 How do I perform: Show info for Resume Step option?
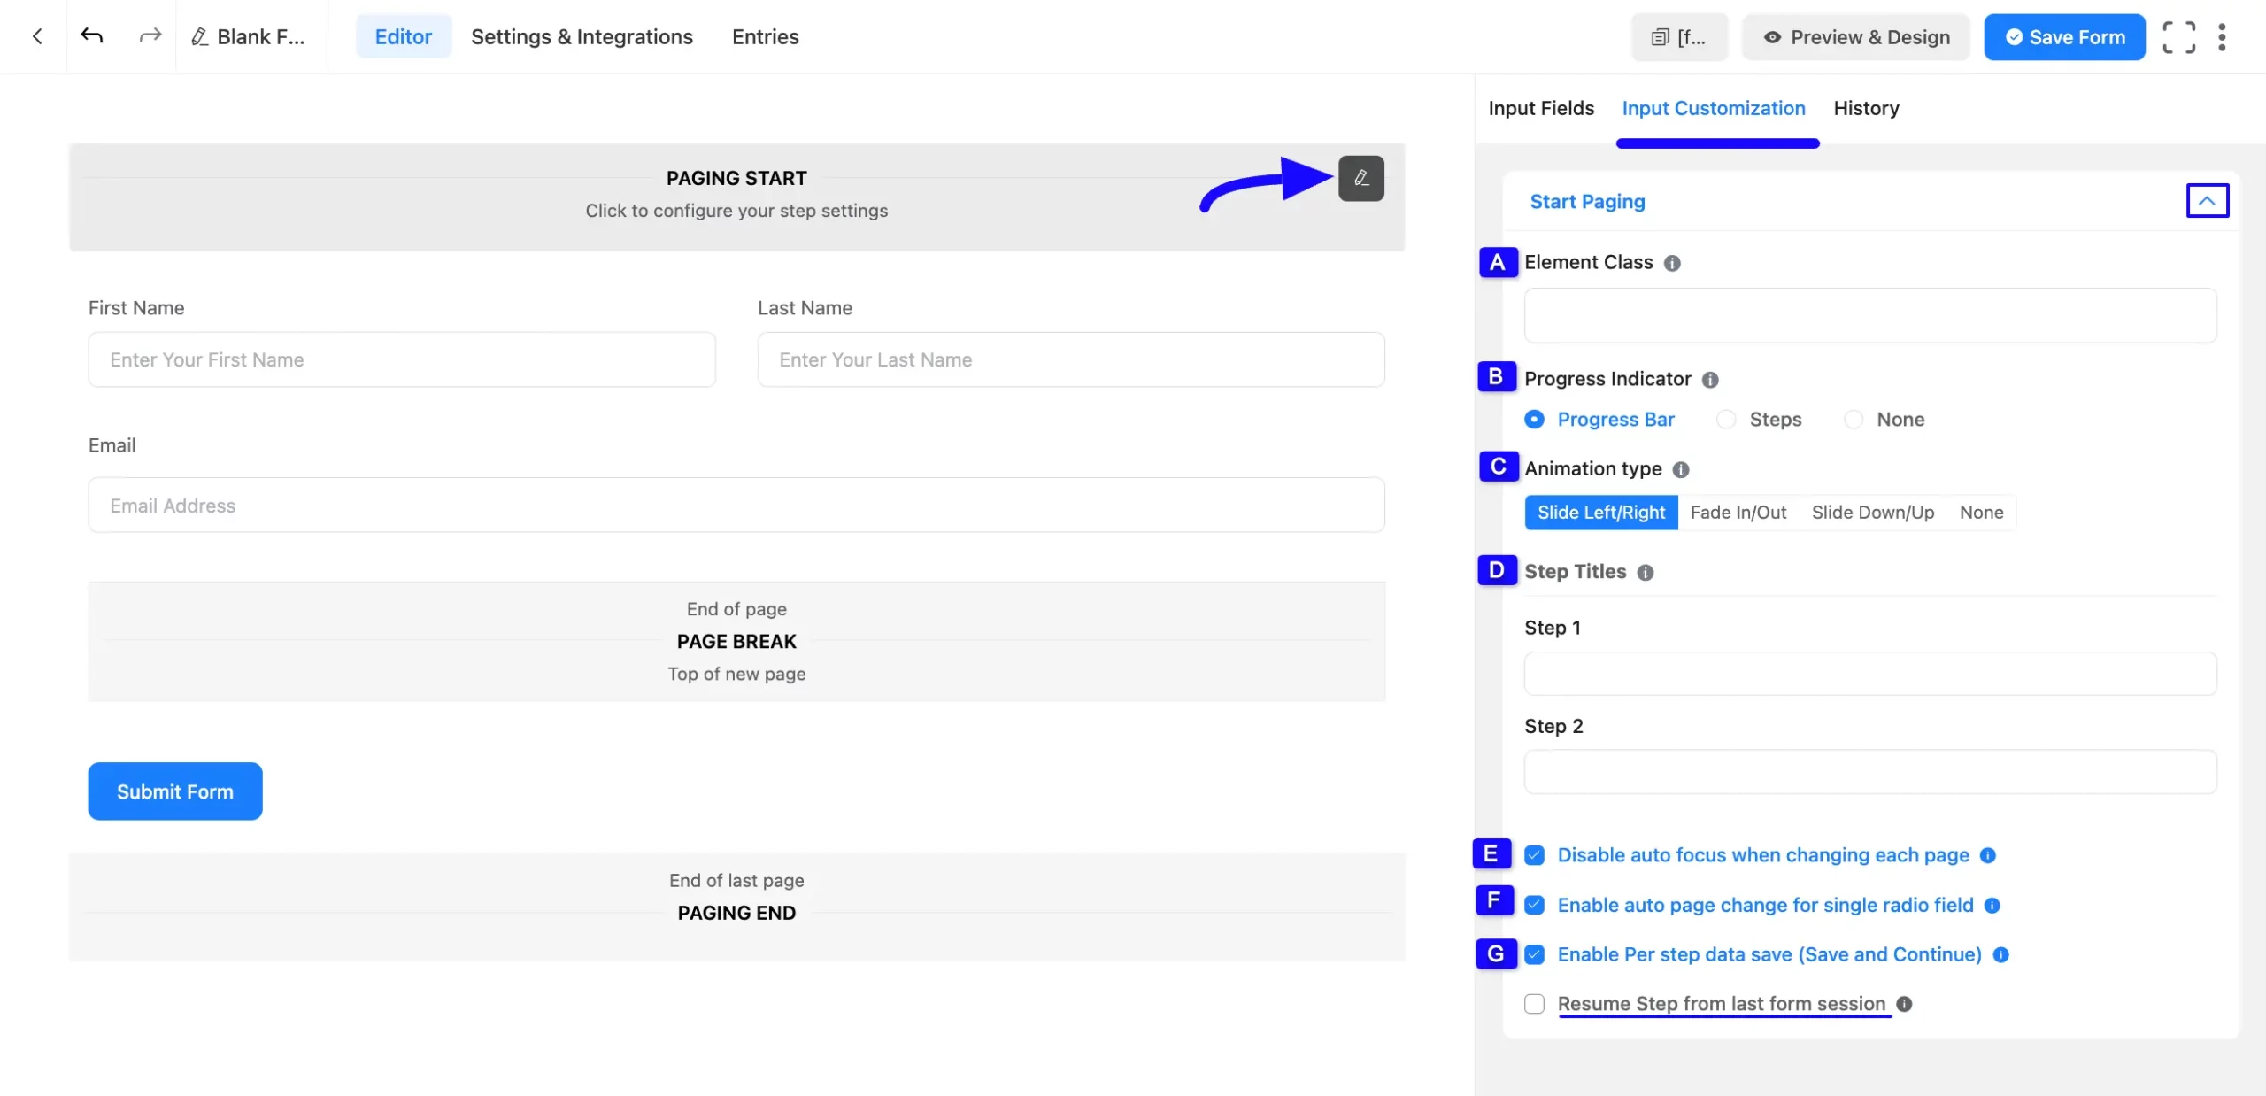point(1905,1004)
